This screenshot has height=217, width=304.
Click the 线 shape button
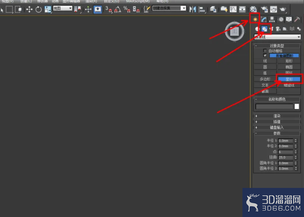click(265, 61)
